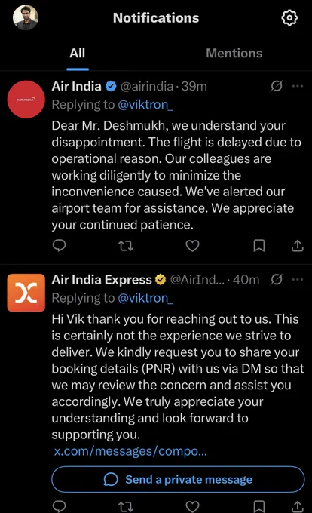This screenshot has height=513, width=312.
Task: Open profile avatar in header
Action: point(26,17)
